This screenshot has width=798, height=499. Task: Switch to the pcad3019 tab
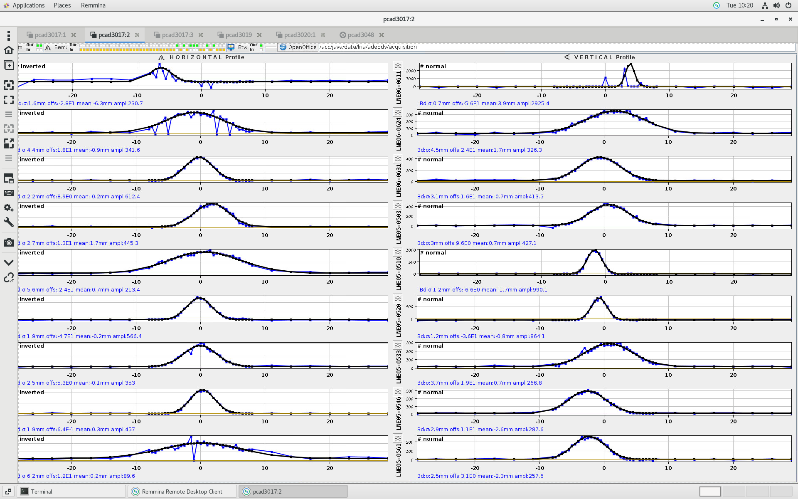tap(238, 35)
